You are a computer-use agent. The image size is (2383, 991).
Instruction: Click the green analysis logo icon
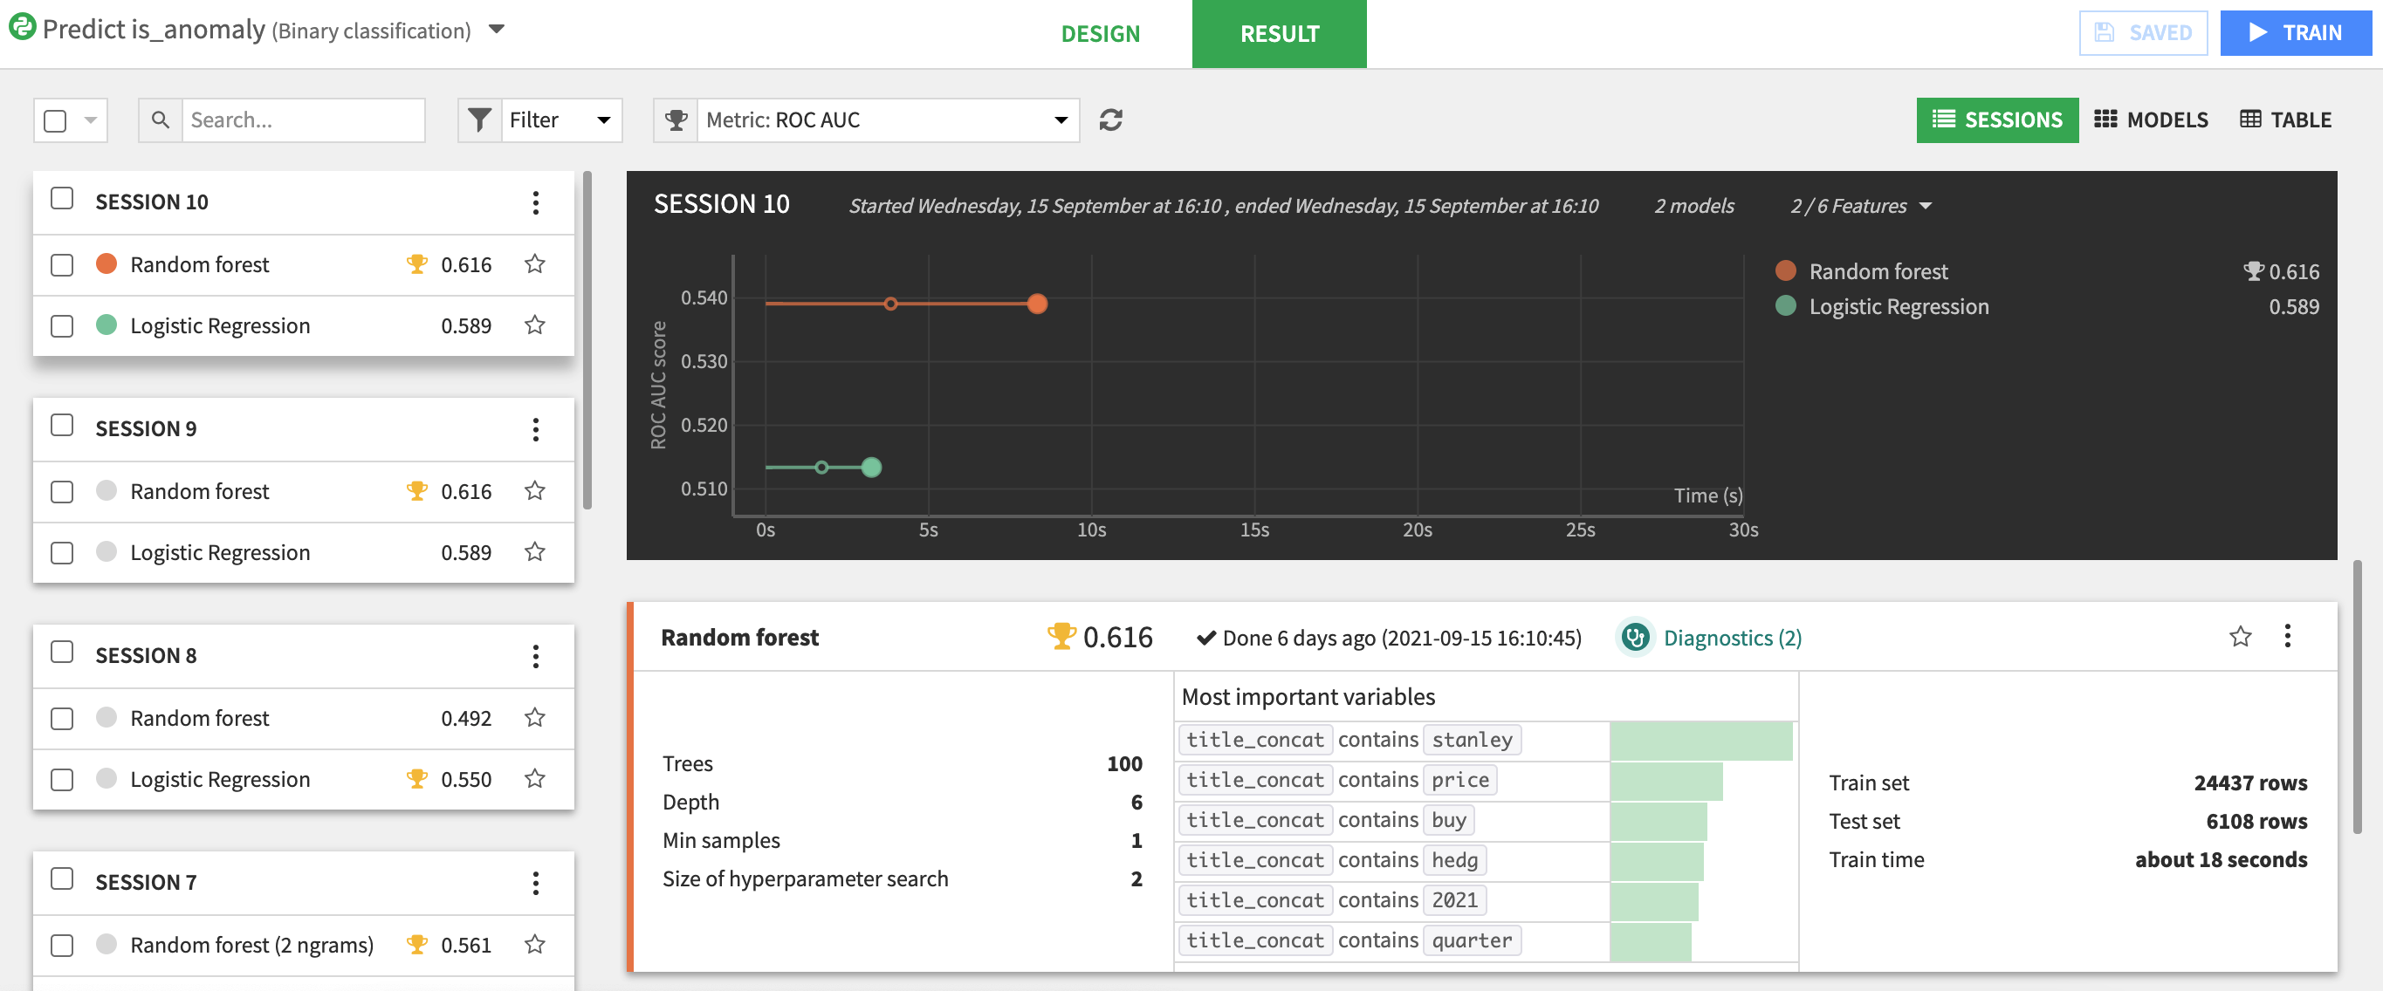(22, 27)
